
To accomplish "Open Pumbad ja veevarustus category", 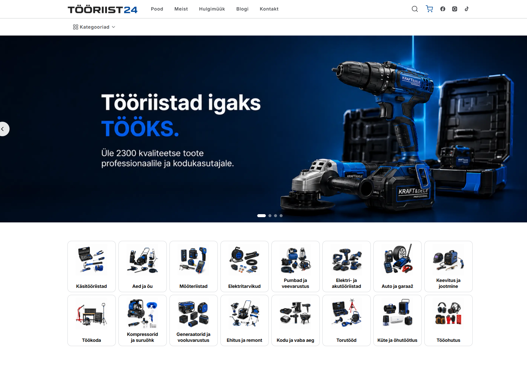I will point(295,266).
